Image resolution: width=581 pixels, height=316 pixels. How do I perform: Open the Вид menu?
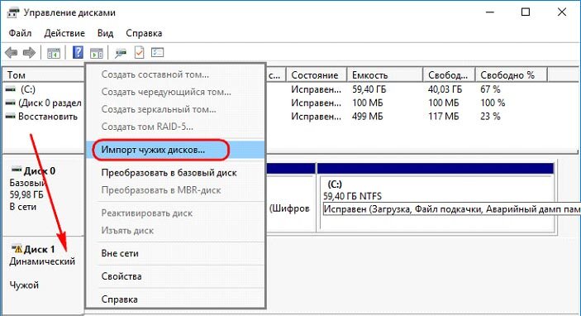click(x=105, y=33)
